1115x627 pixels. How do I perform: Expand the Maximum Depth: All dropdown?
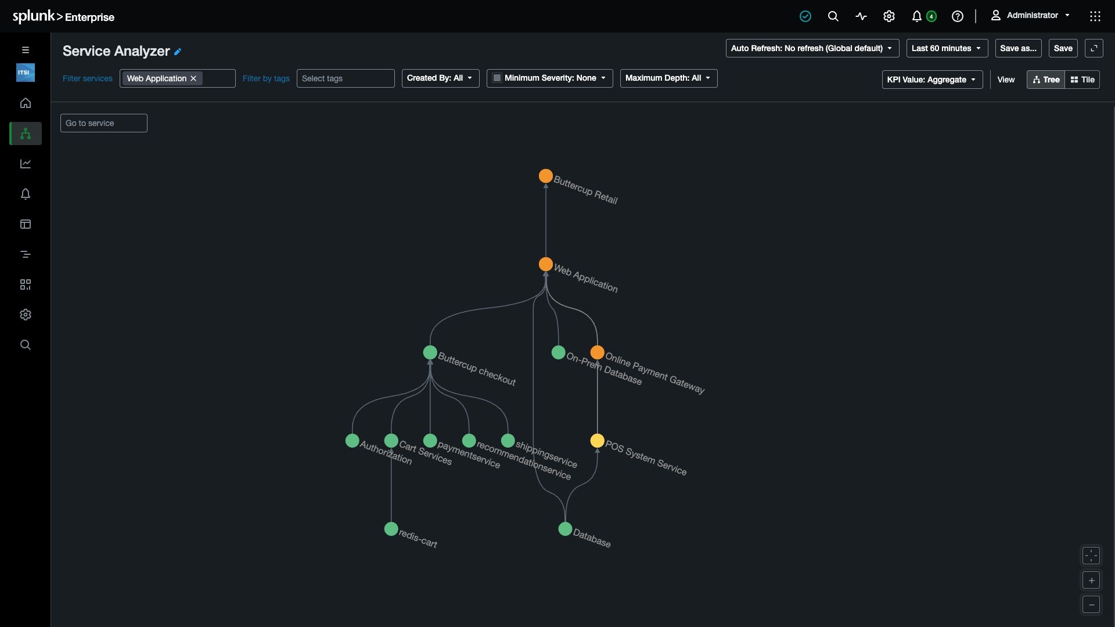pos(668,78)
